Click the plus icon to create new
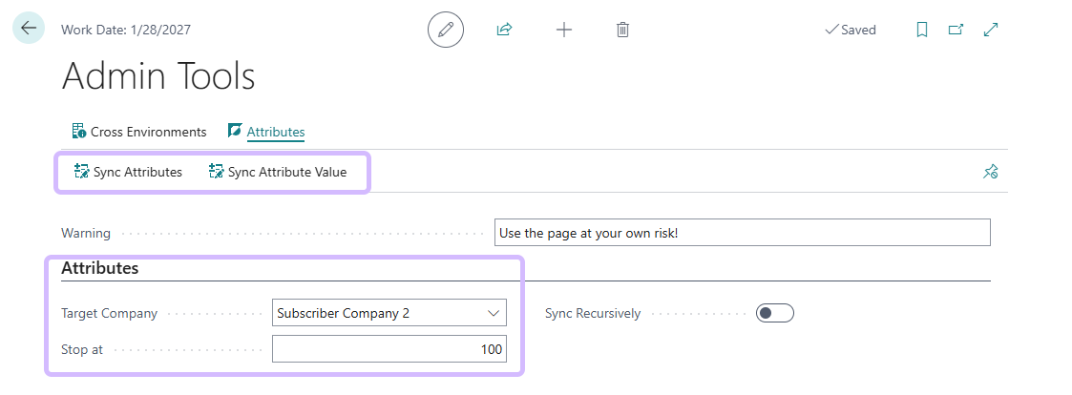This screenshot has height=395, width=1072. coord(564,30)
